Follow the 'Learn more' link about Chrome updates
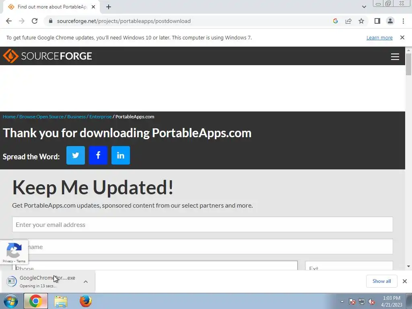Viewport: 412px width, 309px height. pos(379,37)
